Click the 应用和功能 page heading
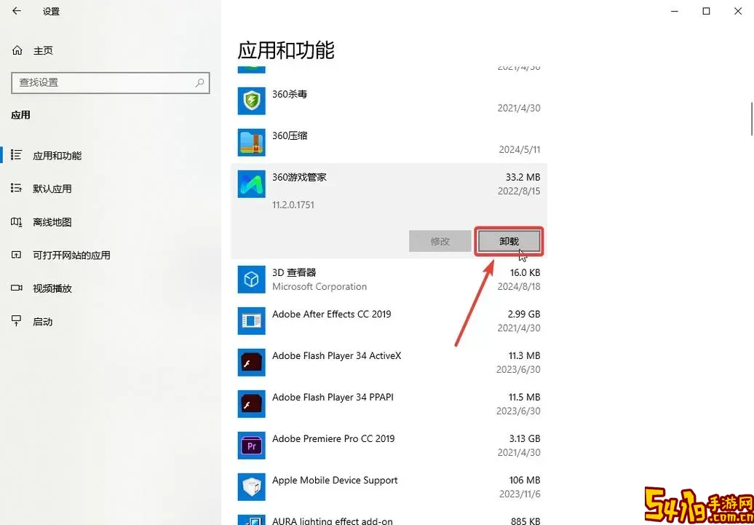Screen dimensions: 754x525 pyautogui.click(x=286, y=50)
